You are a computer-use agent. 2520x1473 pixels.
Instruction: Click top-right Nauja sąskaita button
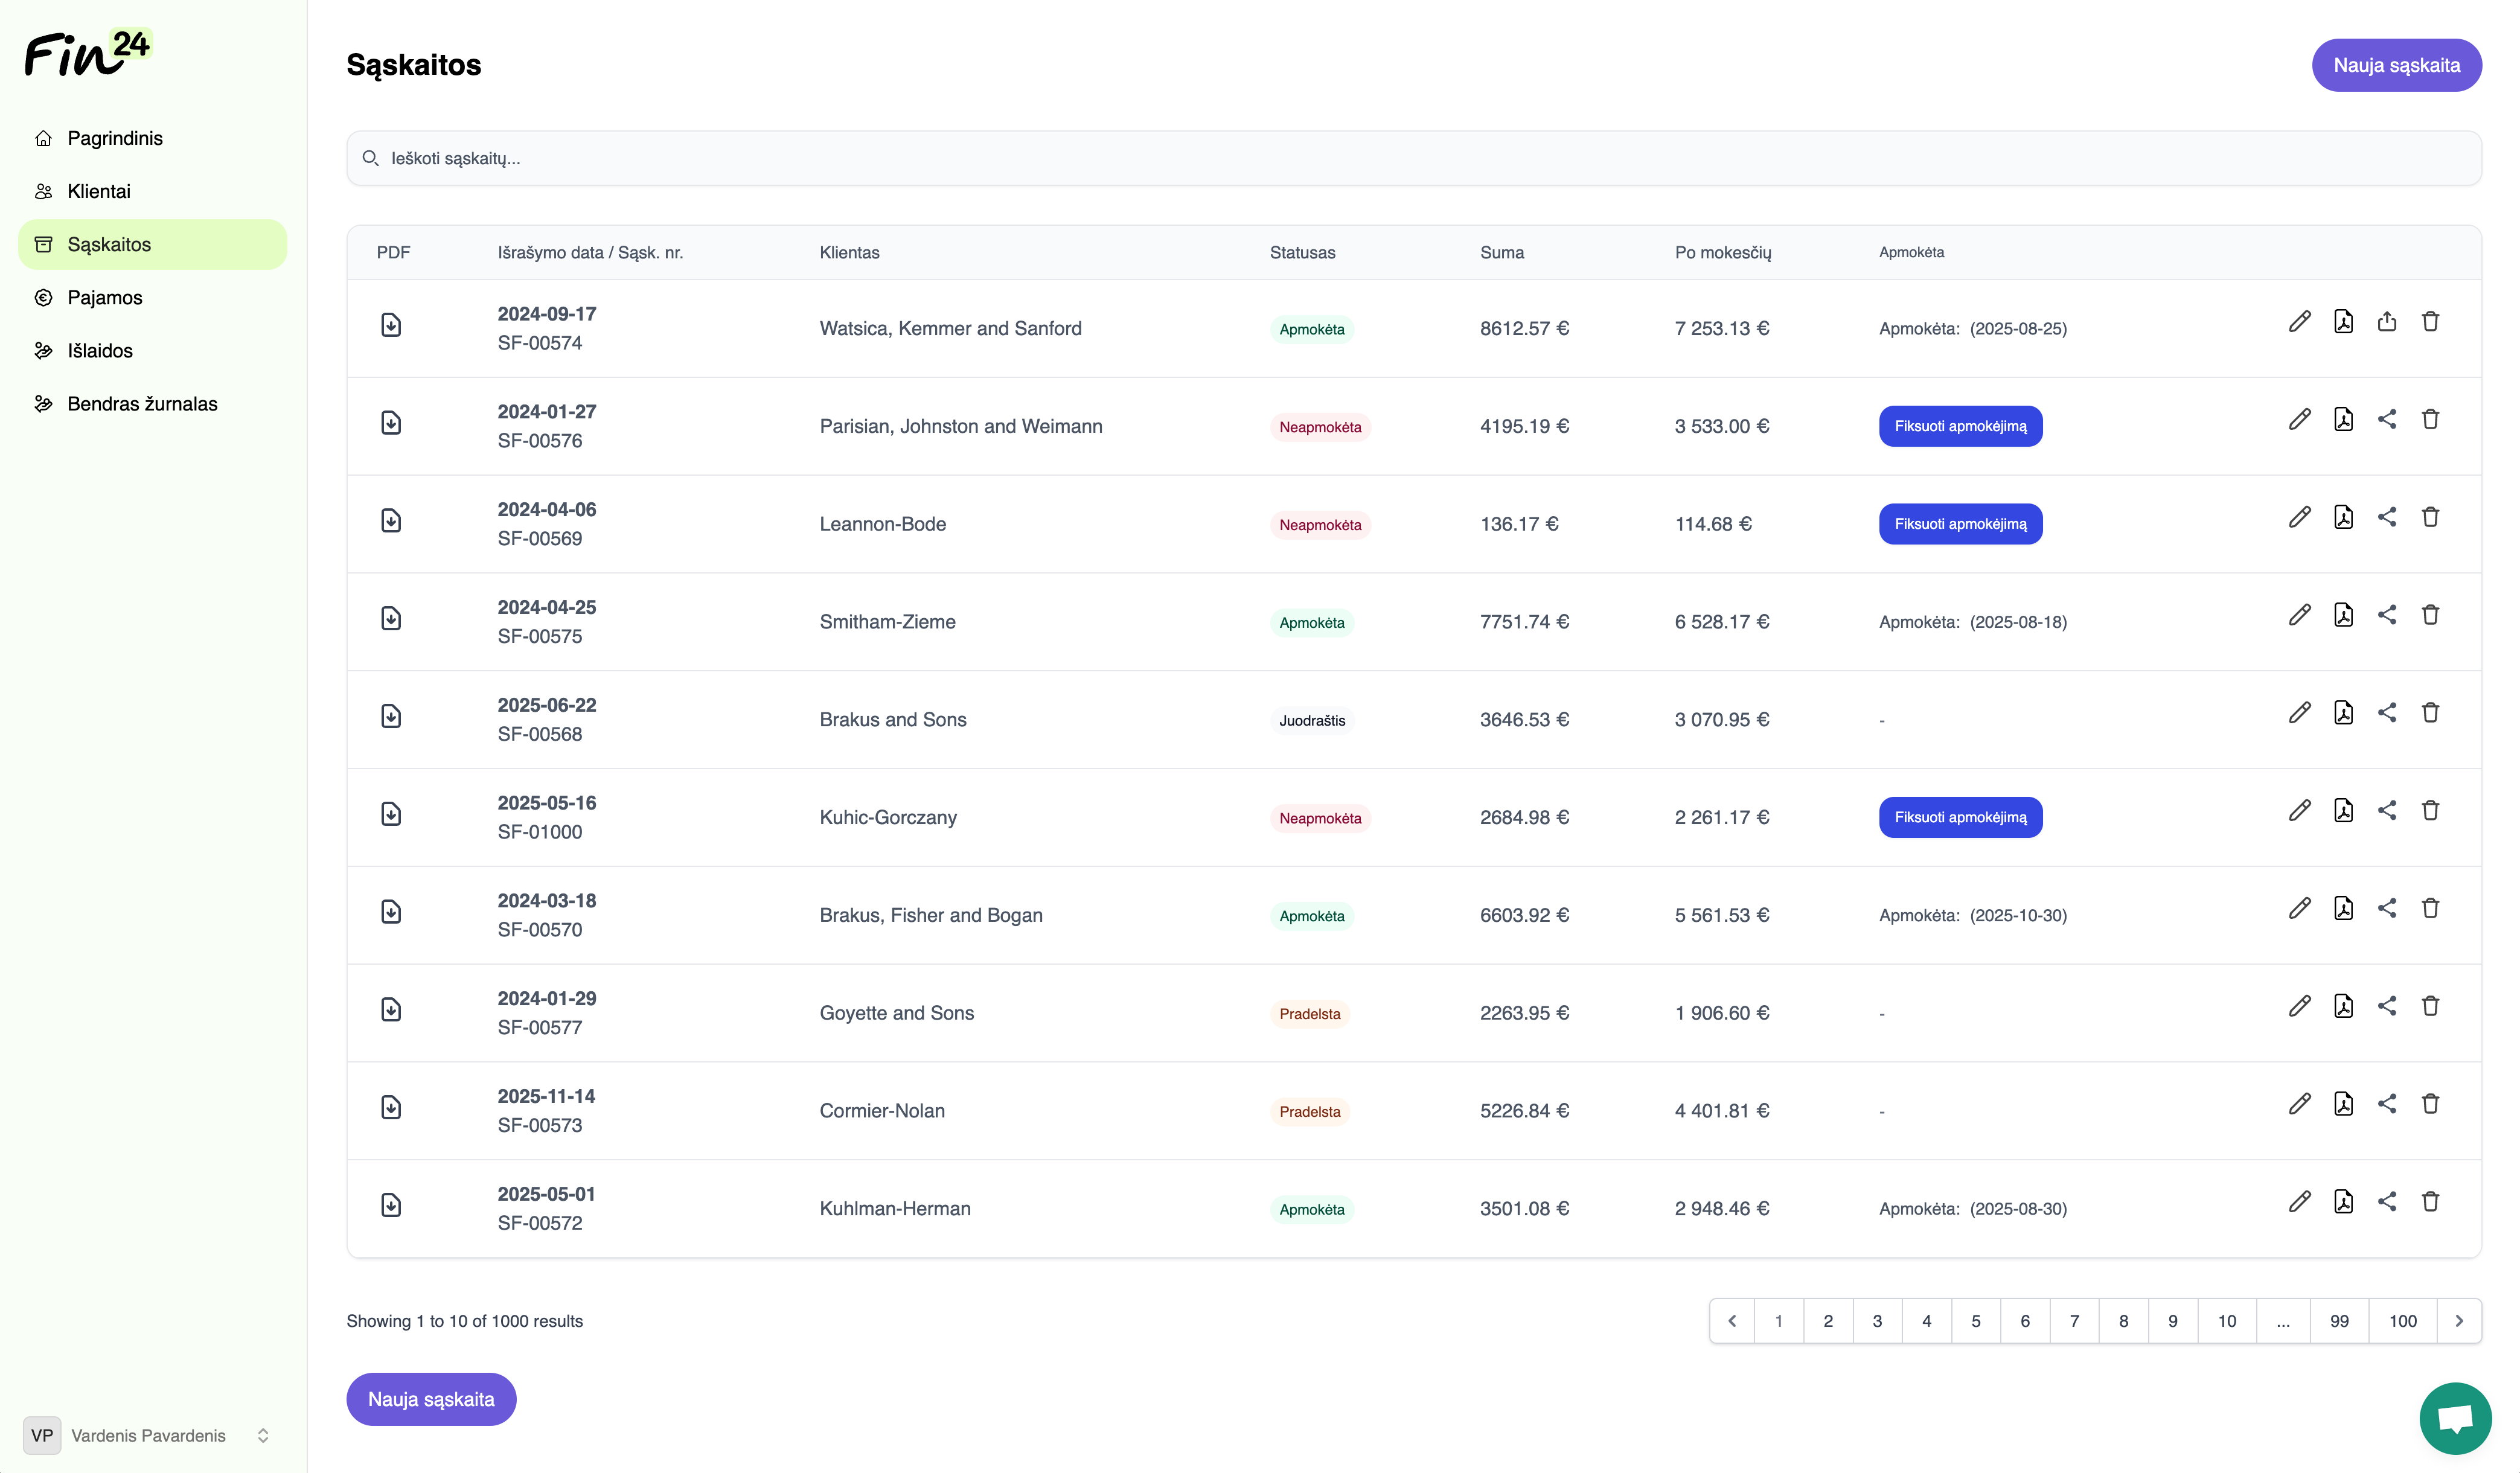[x=2396, y=65]
